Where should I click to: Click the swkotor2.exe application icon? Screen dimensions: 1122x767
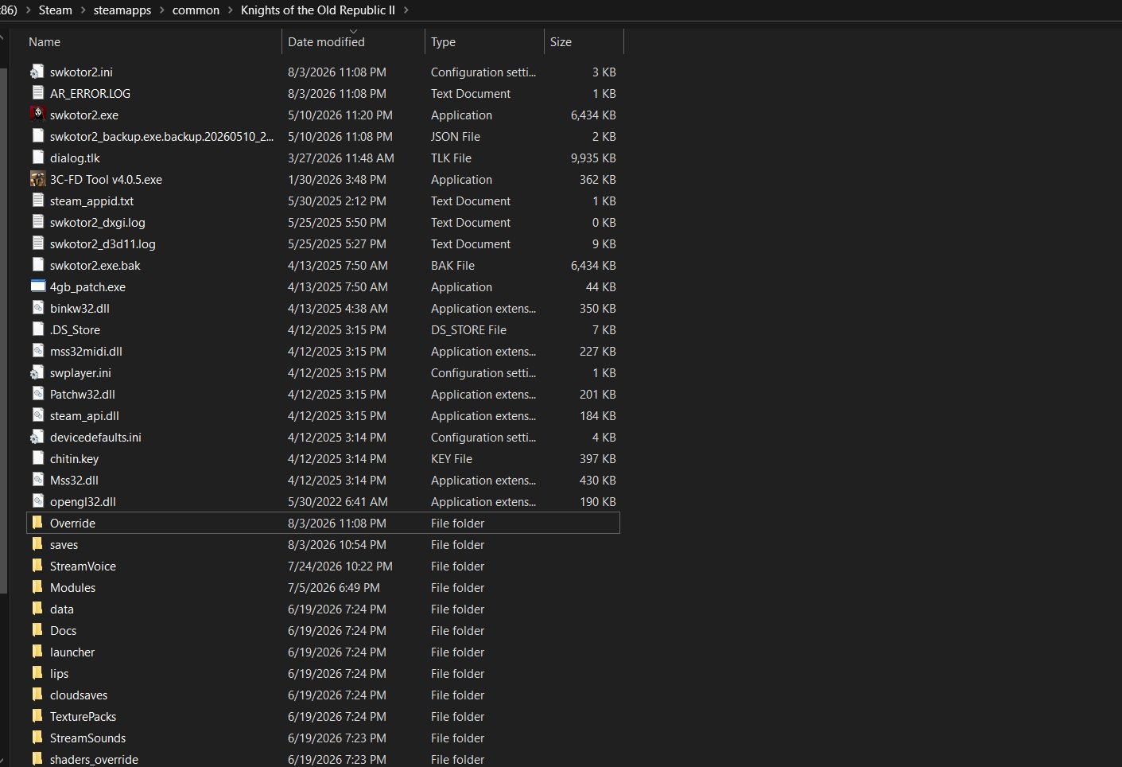coord(37,115)
